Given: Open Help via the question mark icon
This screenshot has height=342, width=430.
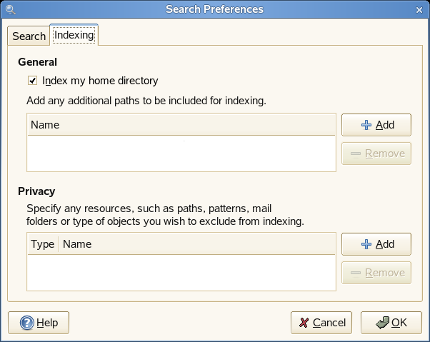Looking at the screenshot, I should tap(27, 323).
